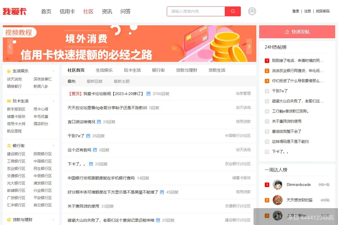Open 天天想发财的猫 user avatar
The height and width of the screenshot is (225, 338).
277,200
